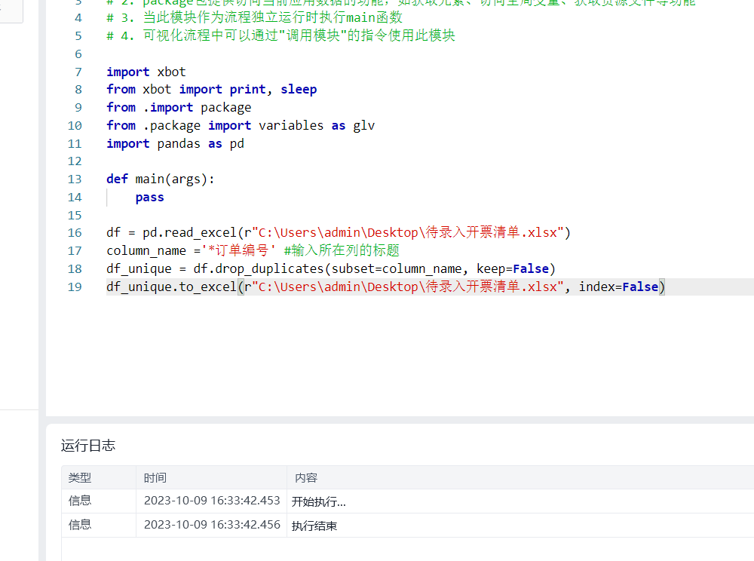Click 'def main(args):' function definition line
Viewport: 754px width, 561px height.
tap(161, 179)
